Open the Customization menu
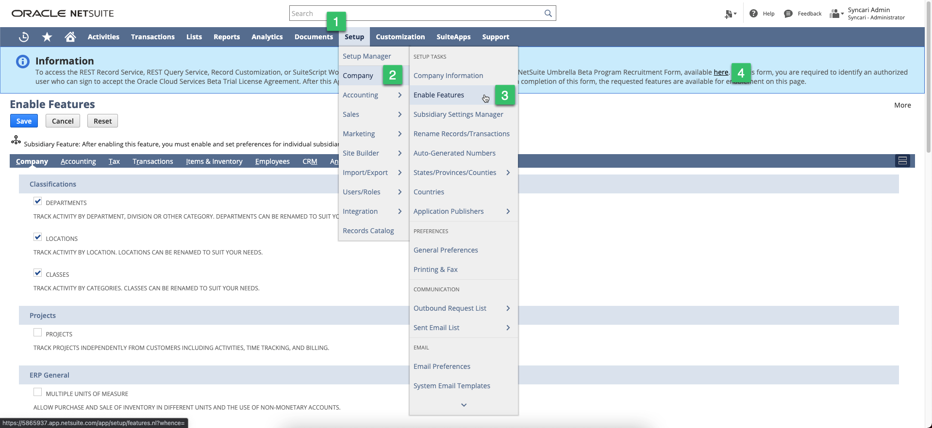 pos(400,37)
